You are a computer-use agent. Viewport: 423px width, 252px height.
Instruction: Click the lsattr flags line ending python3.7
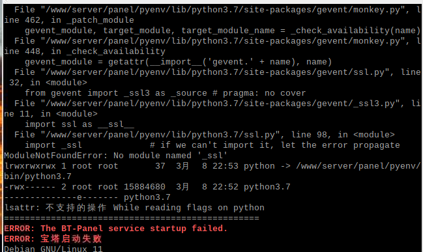coord(87,197)
